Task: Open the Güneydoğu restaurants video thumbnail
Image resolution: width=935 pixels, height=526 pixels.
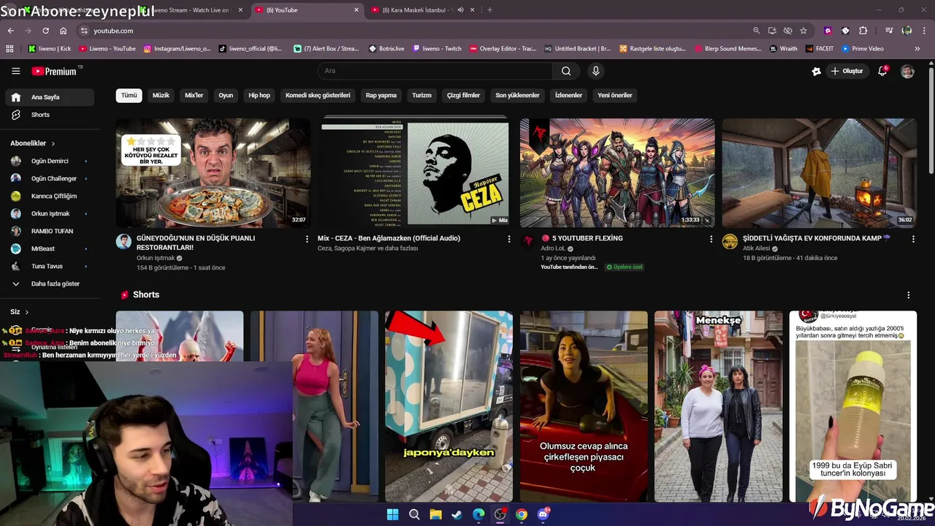Action: pos(213,172)
